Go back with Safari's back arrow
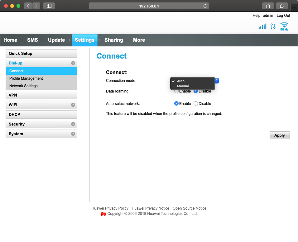This screenshot has height=242, width=298. point(28,6)
